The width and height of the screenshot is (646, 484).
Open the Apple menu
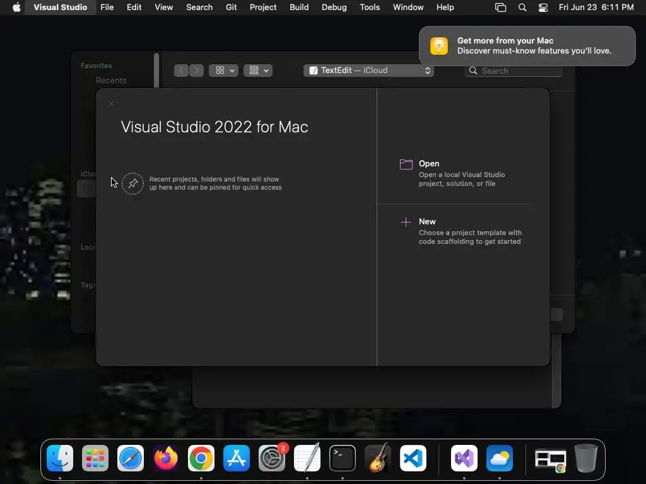tap(16, 8)
